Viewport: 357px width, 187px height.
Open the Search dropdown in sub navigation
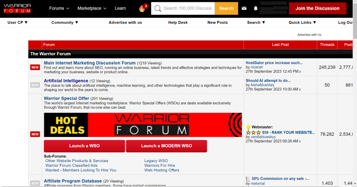(256, 23)
